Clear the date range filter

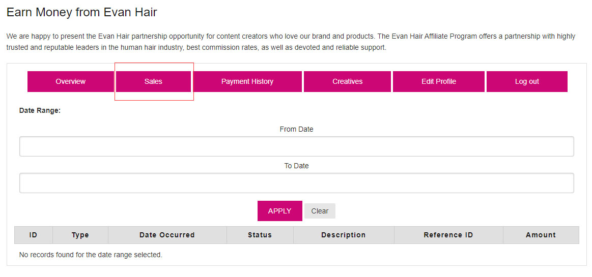pos(320,211)
